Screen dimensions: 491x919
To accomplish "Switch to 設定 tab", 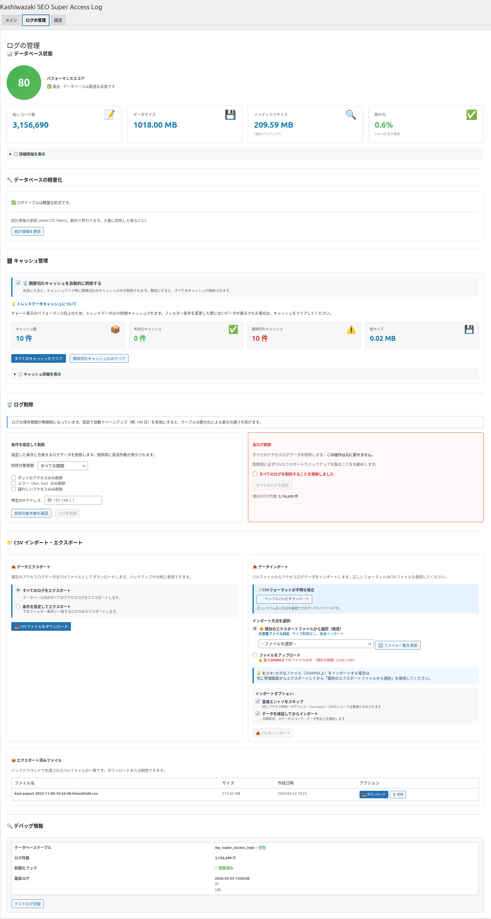I will pos(58,20).
